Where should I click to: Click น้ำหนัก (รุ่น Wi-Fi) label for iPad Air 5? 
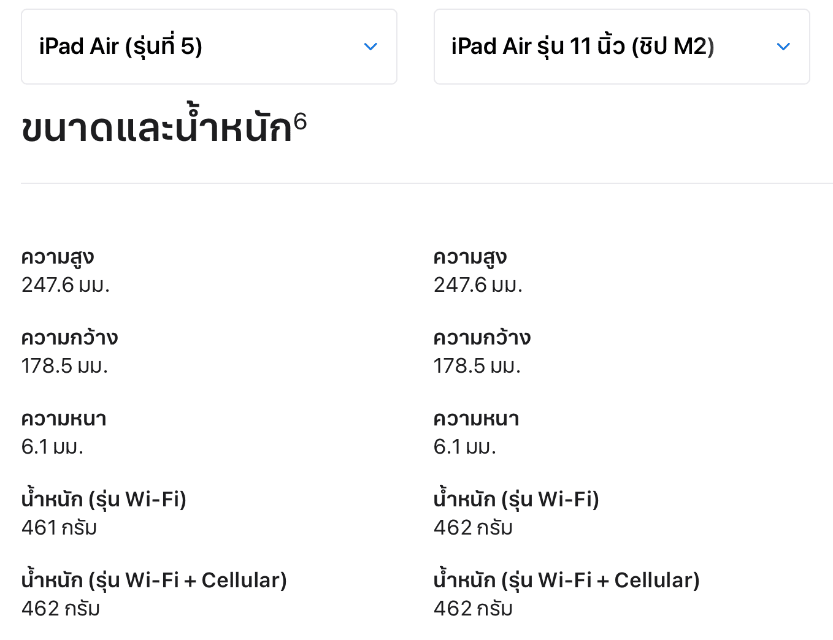click(x=104, y=500)
